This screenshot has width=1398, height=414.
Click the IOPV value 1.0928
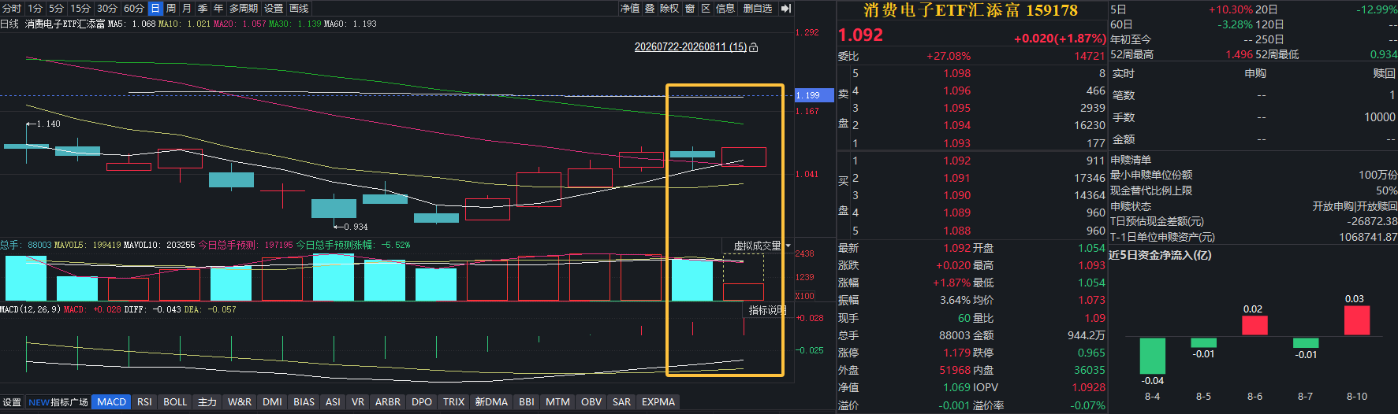pos(1088,387)
